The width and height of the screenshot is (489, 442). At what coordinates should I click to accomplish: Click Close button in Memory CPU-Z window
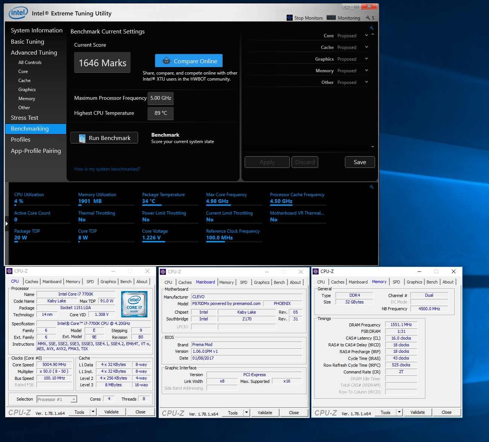(446, 412)
